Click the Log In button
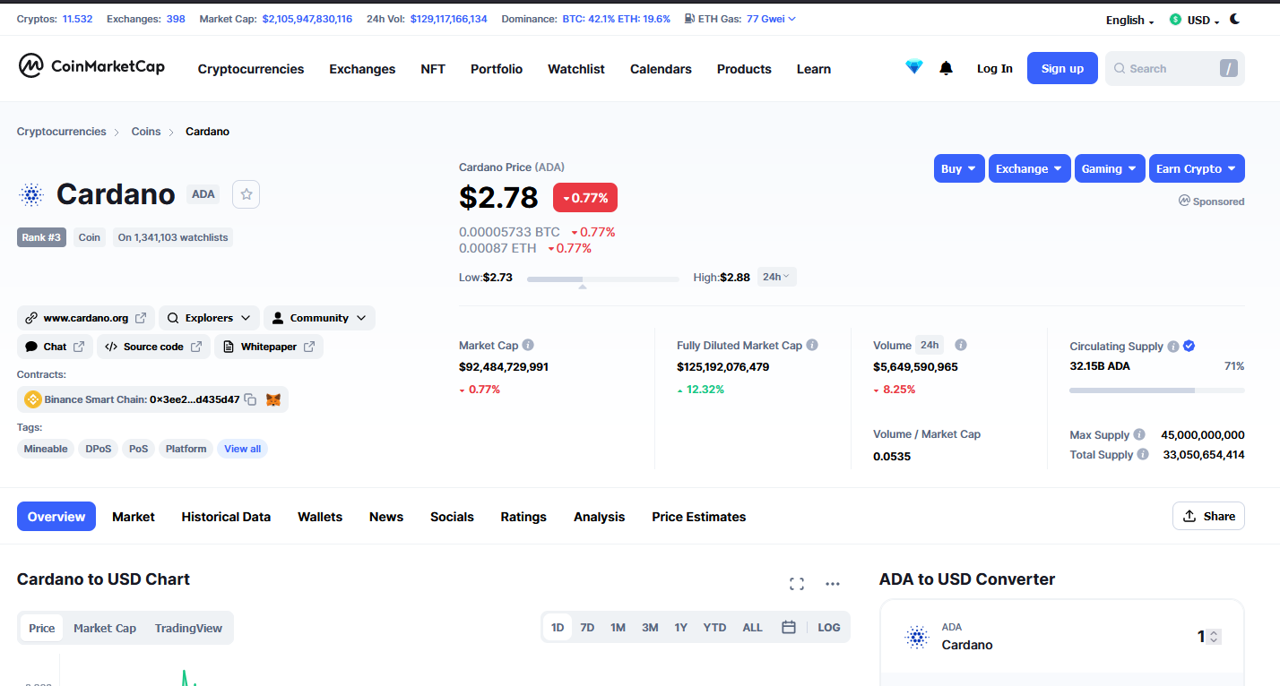 pos(995,68)
